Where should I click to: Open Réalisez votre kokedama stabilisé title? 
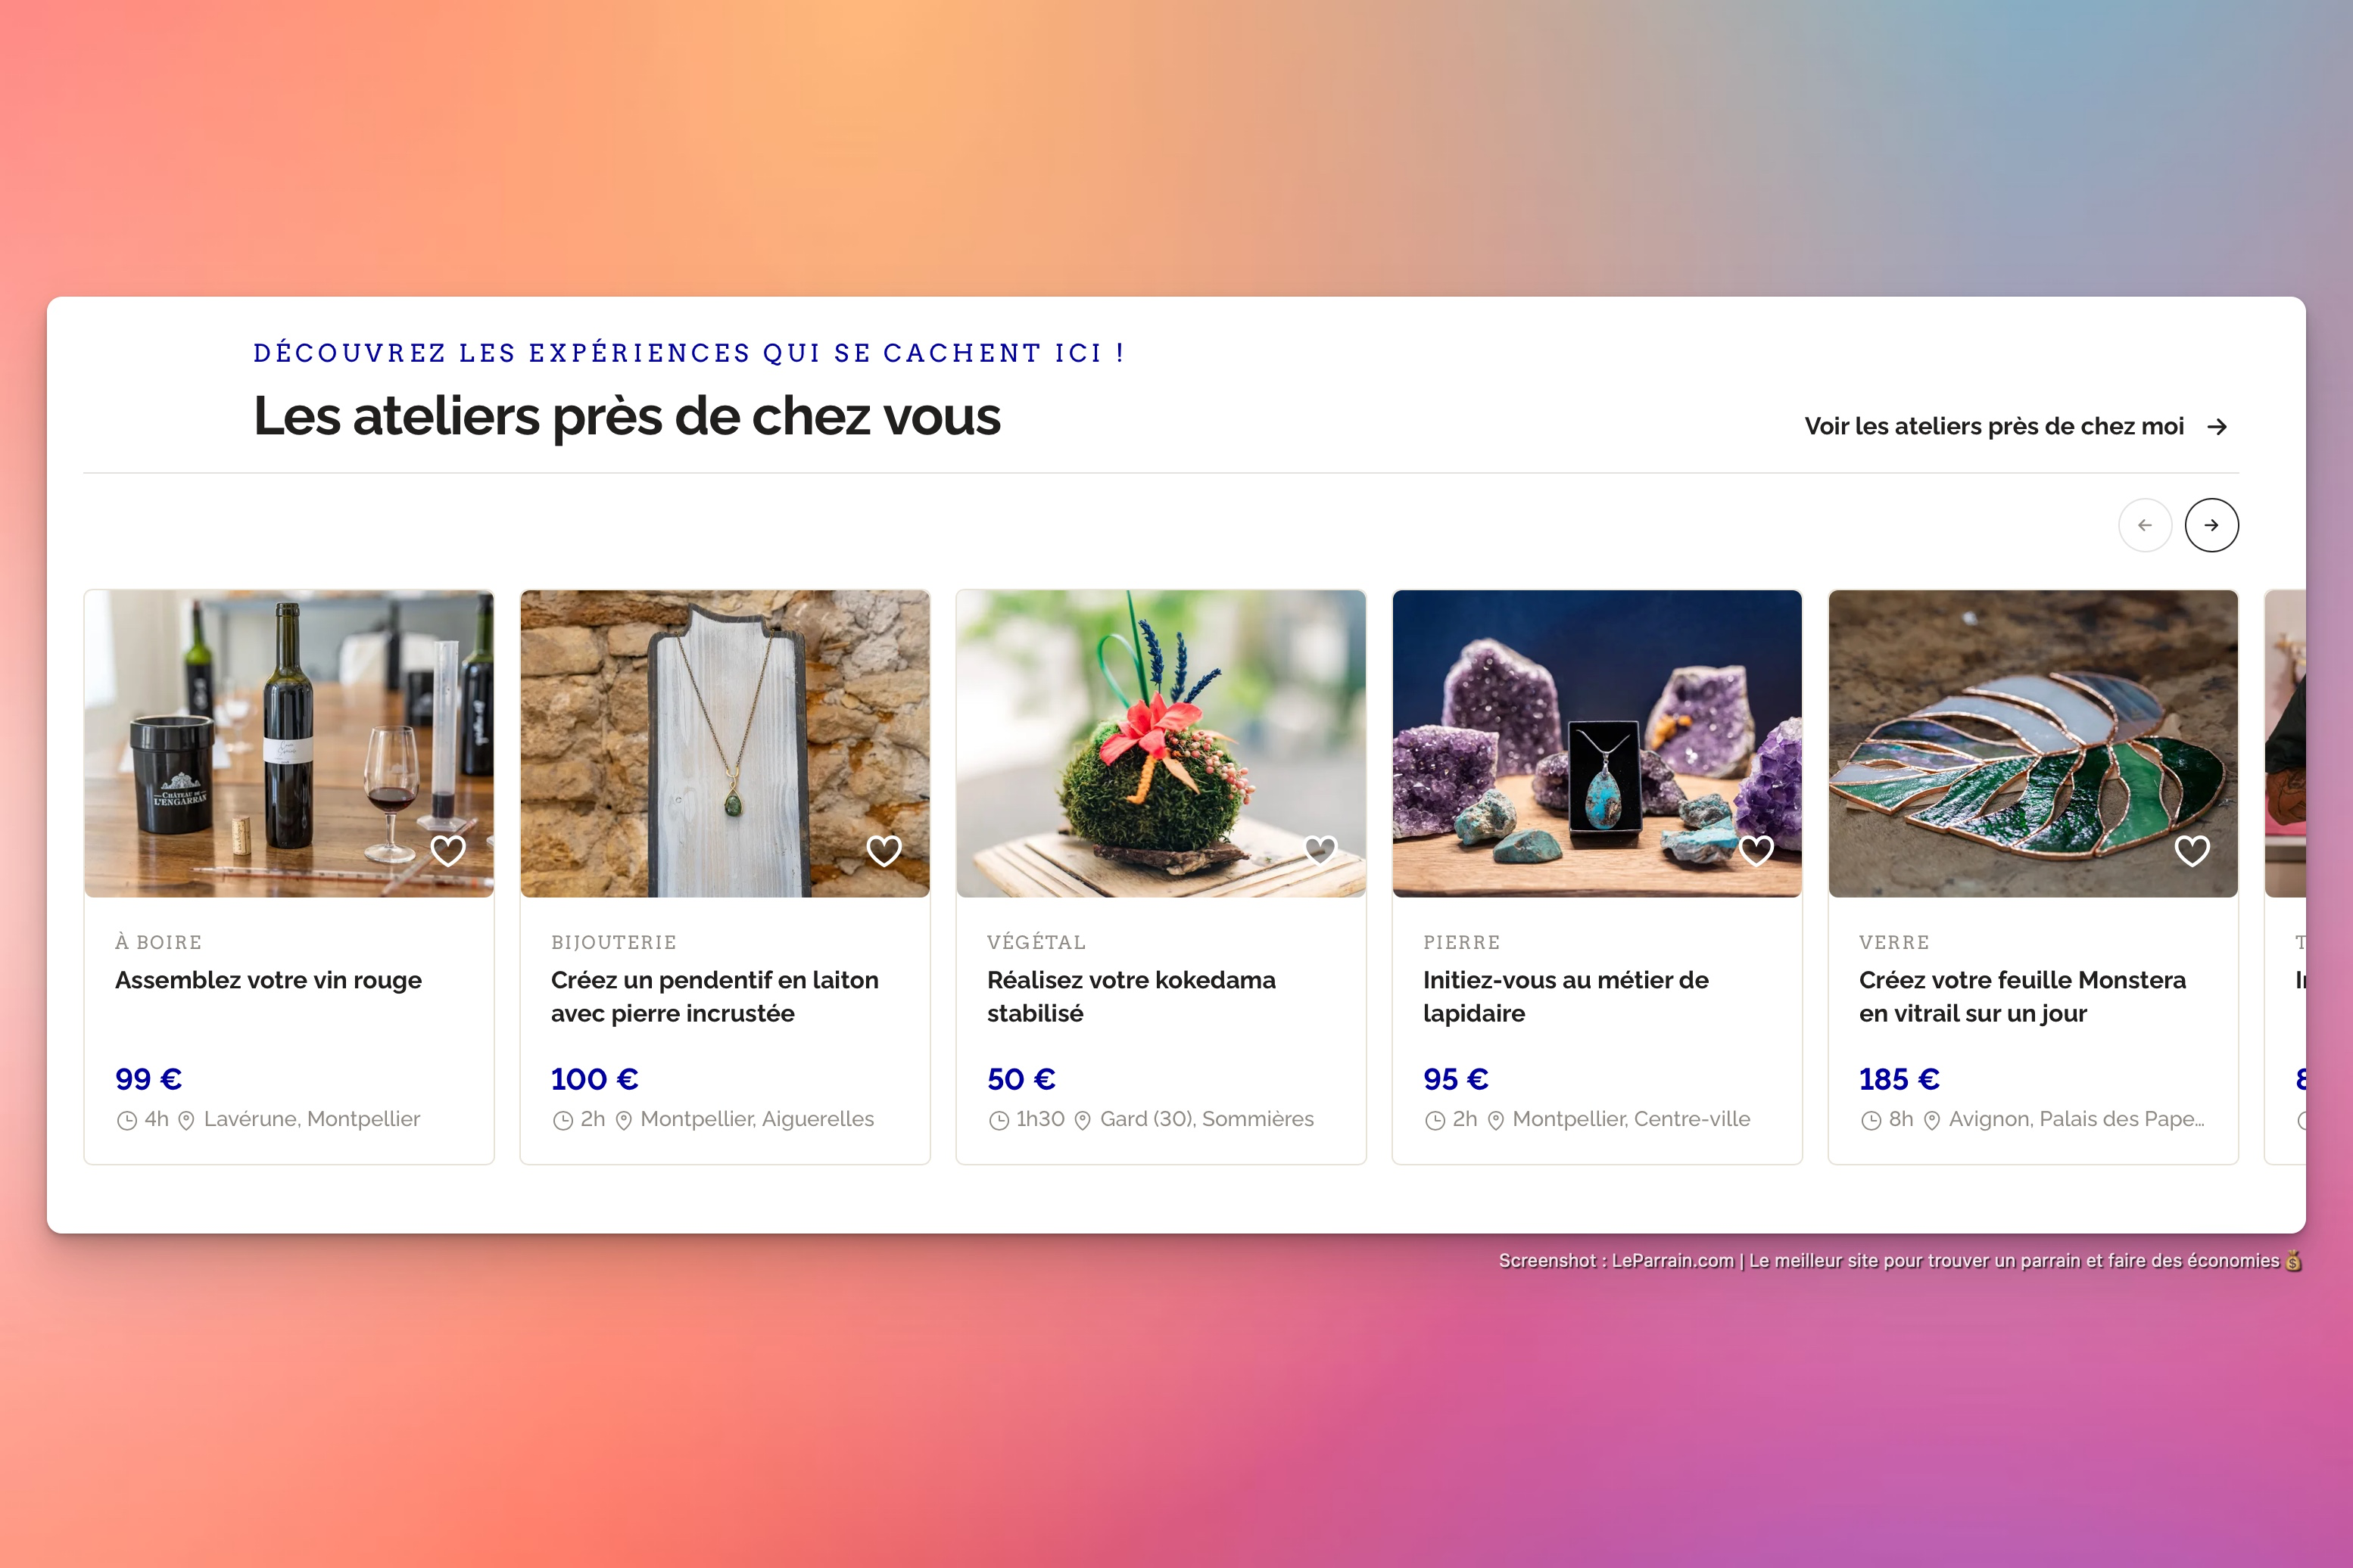(x=1132, y=997)
